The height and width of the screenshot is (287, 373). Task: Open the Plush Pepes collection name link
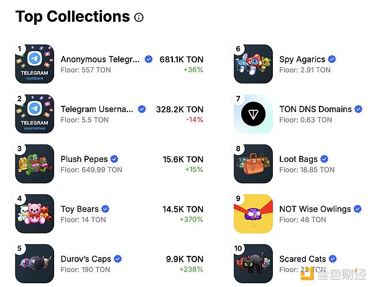(84, 159)
